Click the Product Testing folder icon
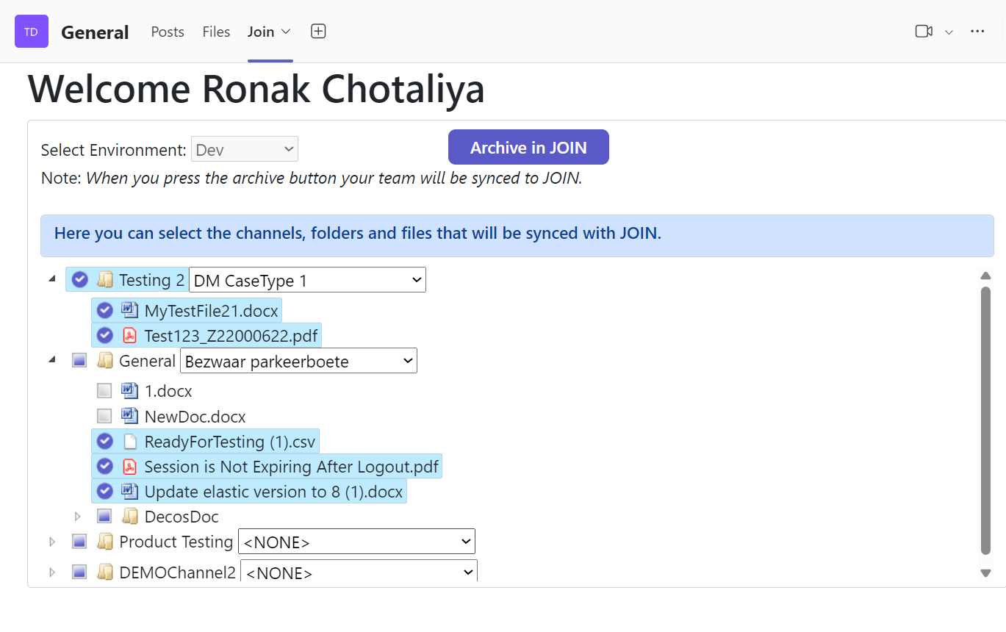1006x632 pixels. [105, 542]
